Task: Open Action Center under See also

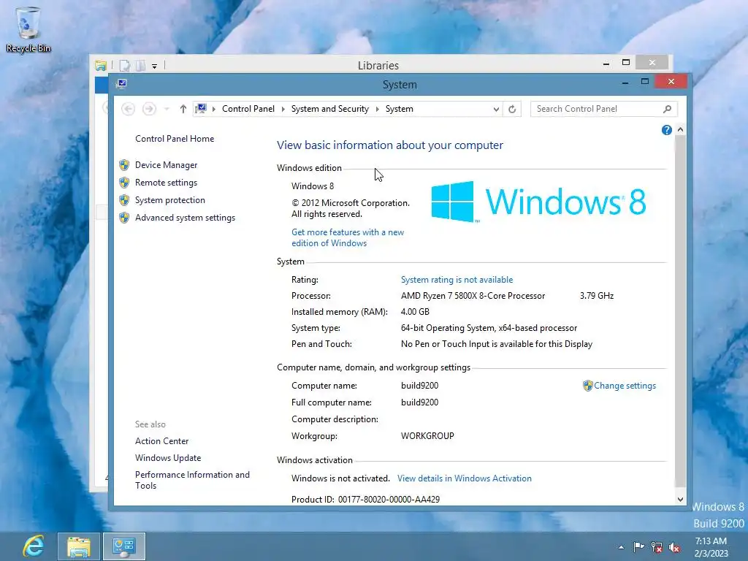Action: pyautogui.click(x=161, y=441)
